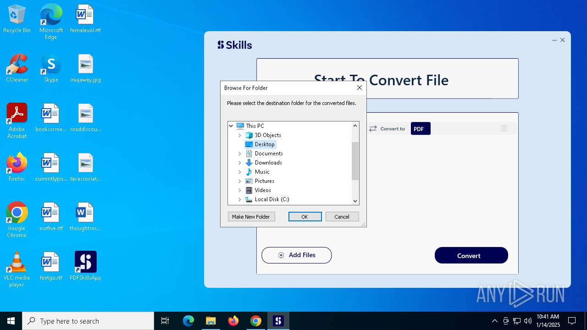
Task: Open the Recycle Bin desktop icon
Action: 17,19
